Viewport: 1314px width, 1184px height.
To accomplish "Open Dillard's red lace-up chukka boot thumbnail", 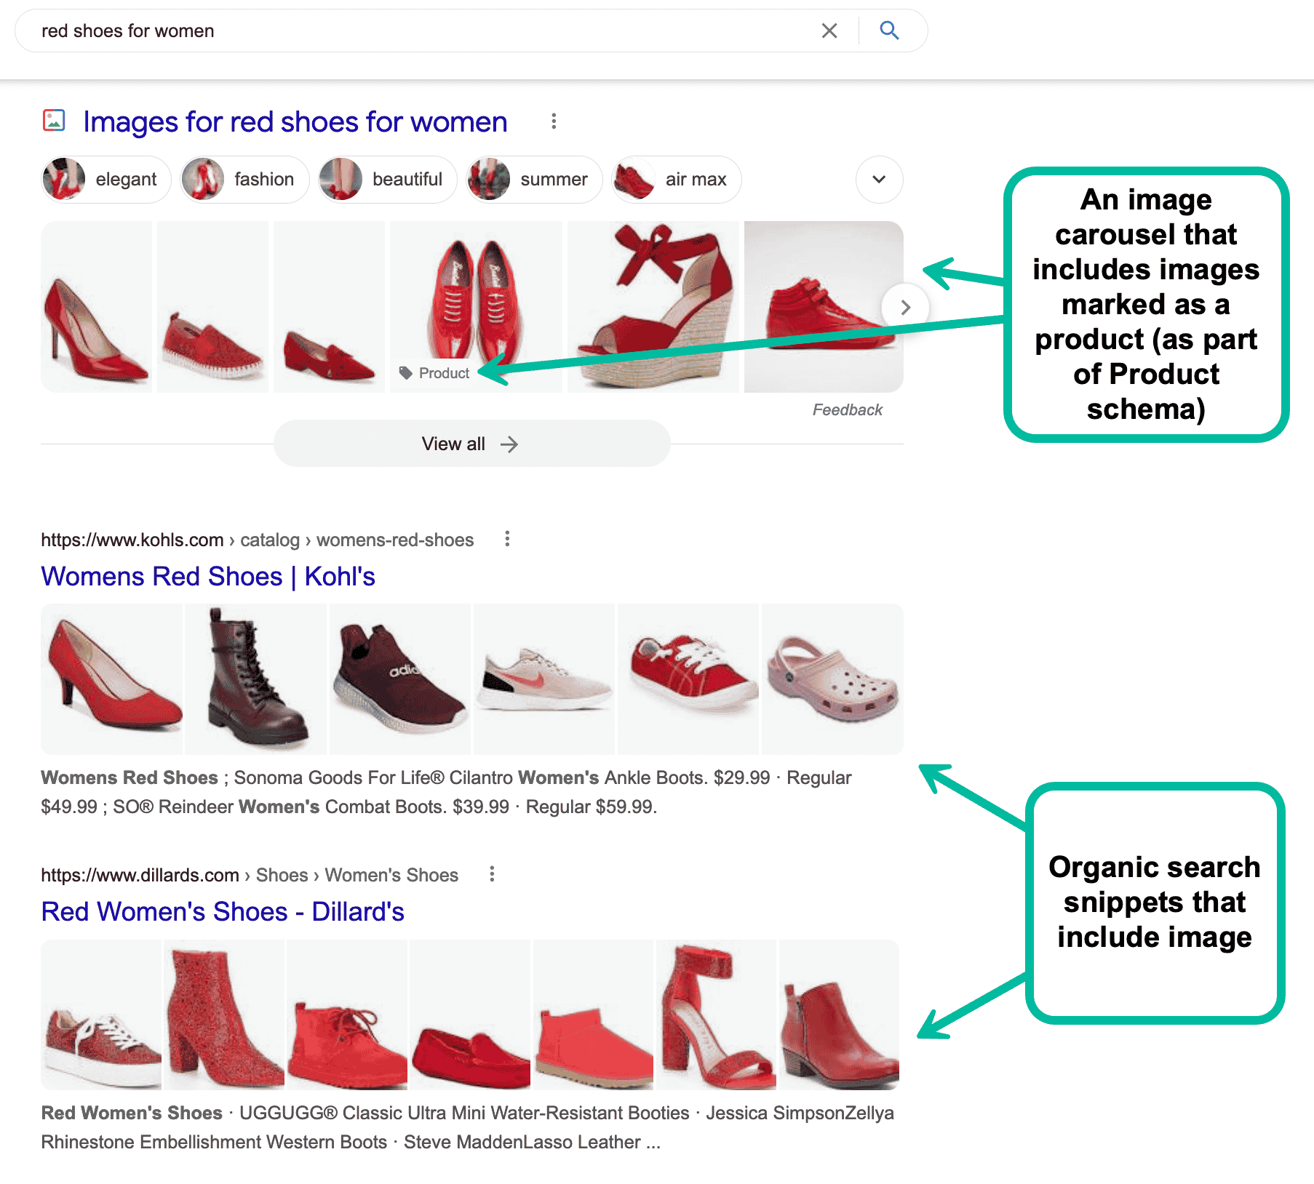I will pyautogui.click(x=347, y=1015).
